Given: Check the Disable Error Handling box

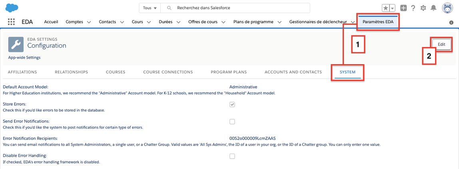Looking at the screenshot, I should (x=232, y=156).
